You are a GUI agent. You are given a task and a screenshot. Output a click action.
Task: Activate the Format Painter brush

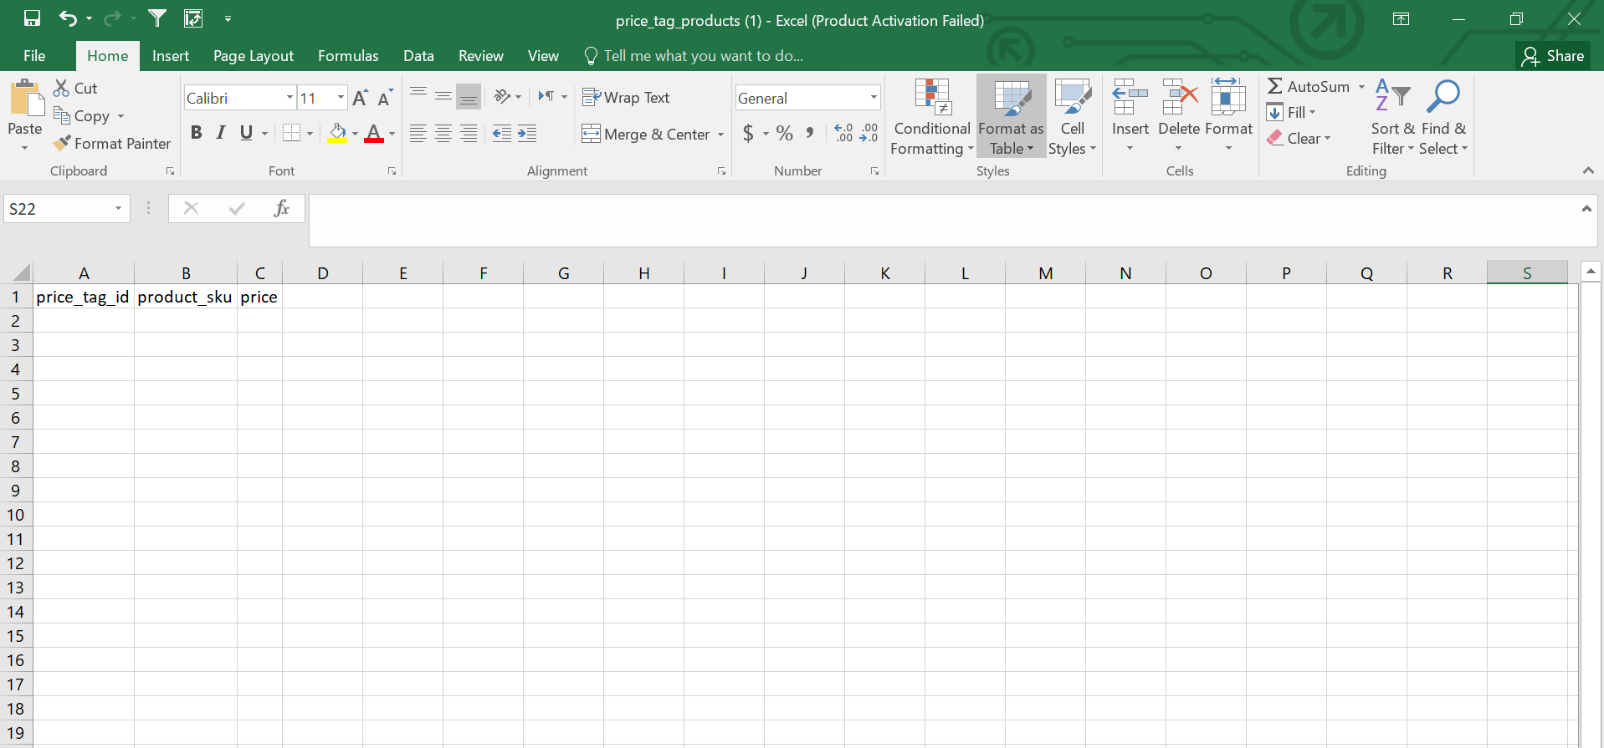pos(112,143)
